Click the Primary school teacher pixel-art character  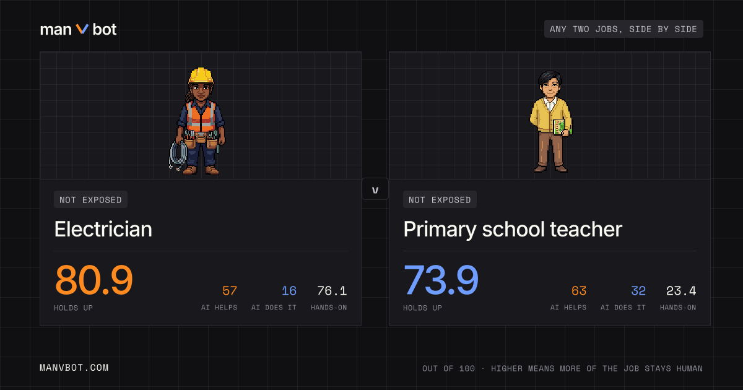click(550, 121)
